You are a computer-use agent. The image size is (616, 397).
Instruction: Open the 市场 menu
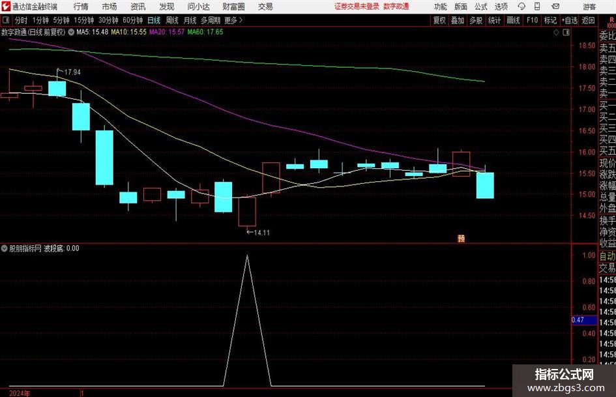[x=110, y=7]
